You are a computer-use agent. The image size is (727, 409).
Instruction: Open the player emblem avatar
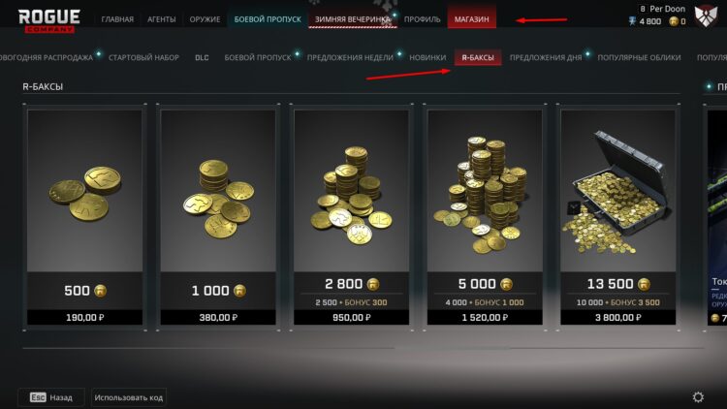click(x=706, y=16)
